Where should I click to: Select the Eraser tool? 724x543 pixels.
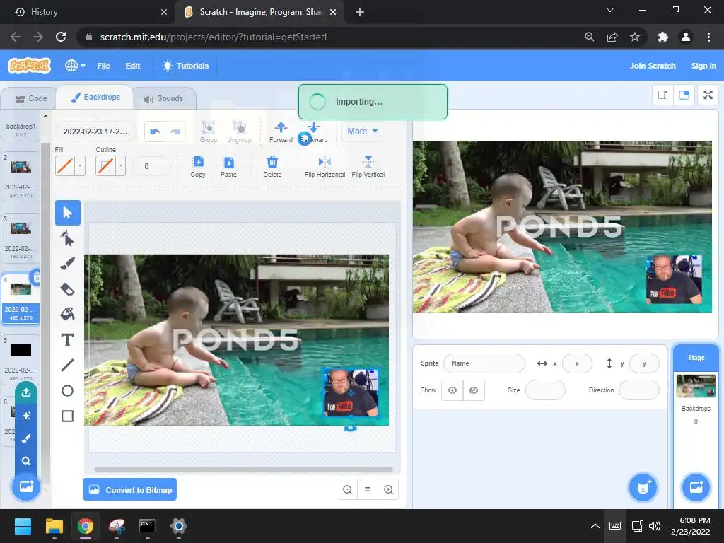(67, 289)
